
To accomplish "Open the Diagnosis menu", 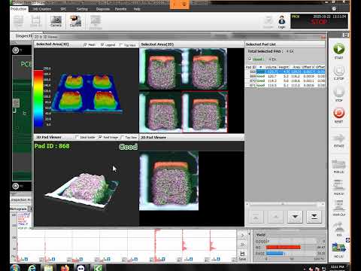I will pyautogui.click(x=103, y=9).
